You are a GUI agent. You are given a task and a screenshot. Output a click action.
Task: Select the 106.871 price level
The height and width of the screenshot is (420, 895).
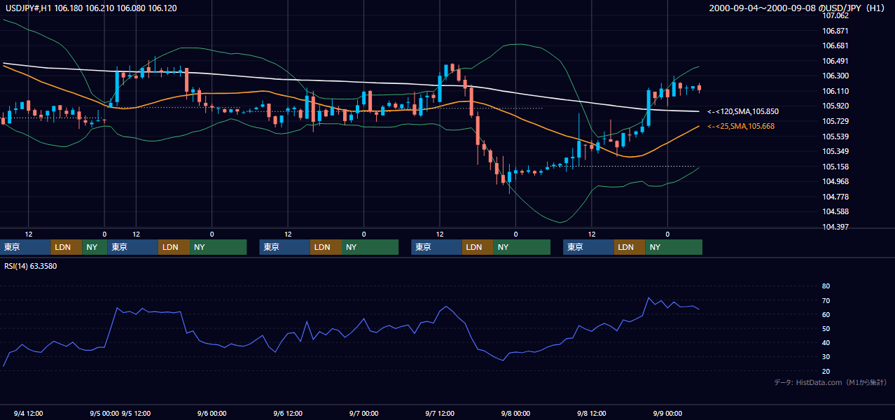pyautogui.click(x=835, y=31)
